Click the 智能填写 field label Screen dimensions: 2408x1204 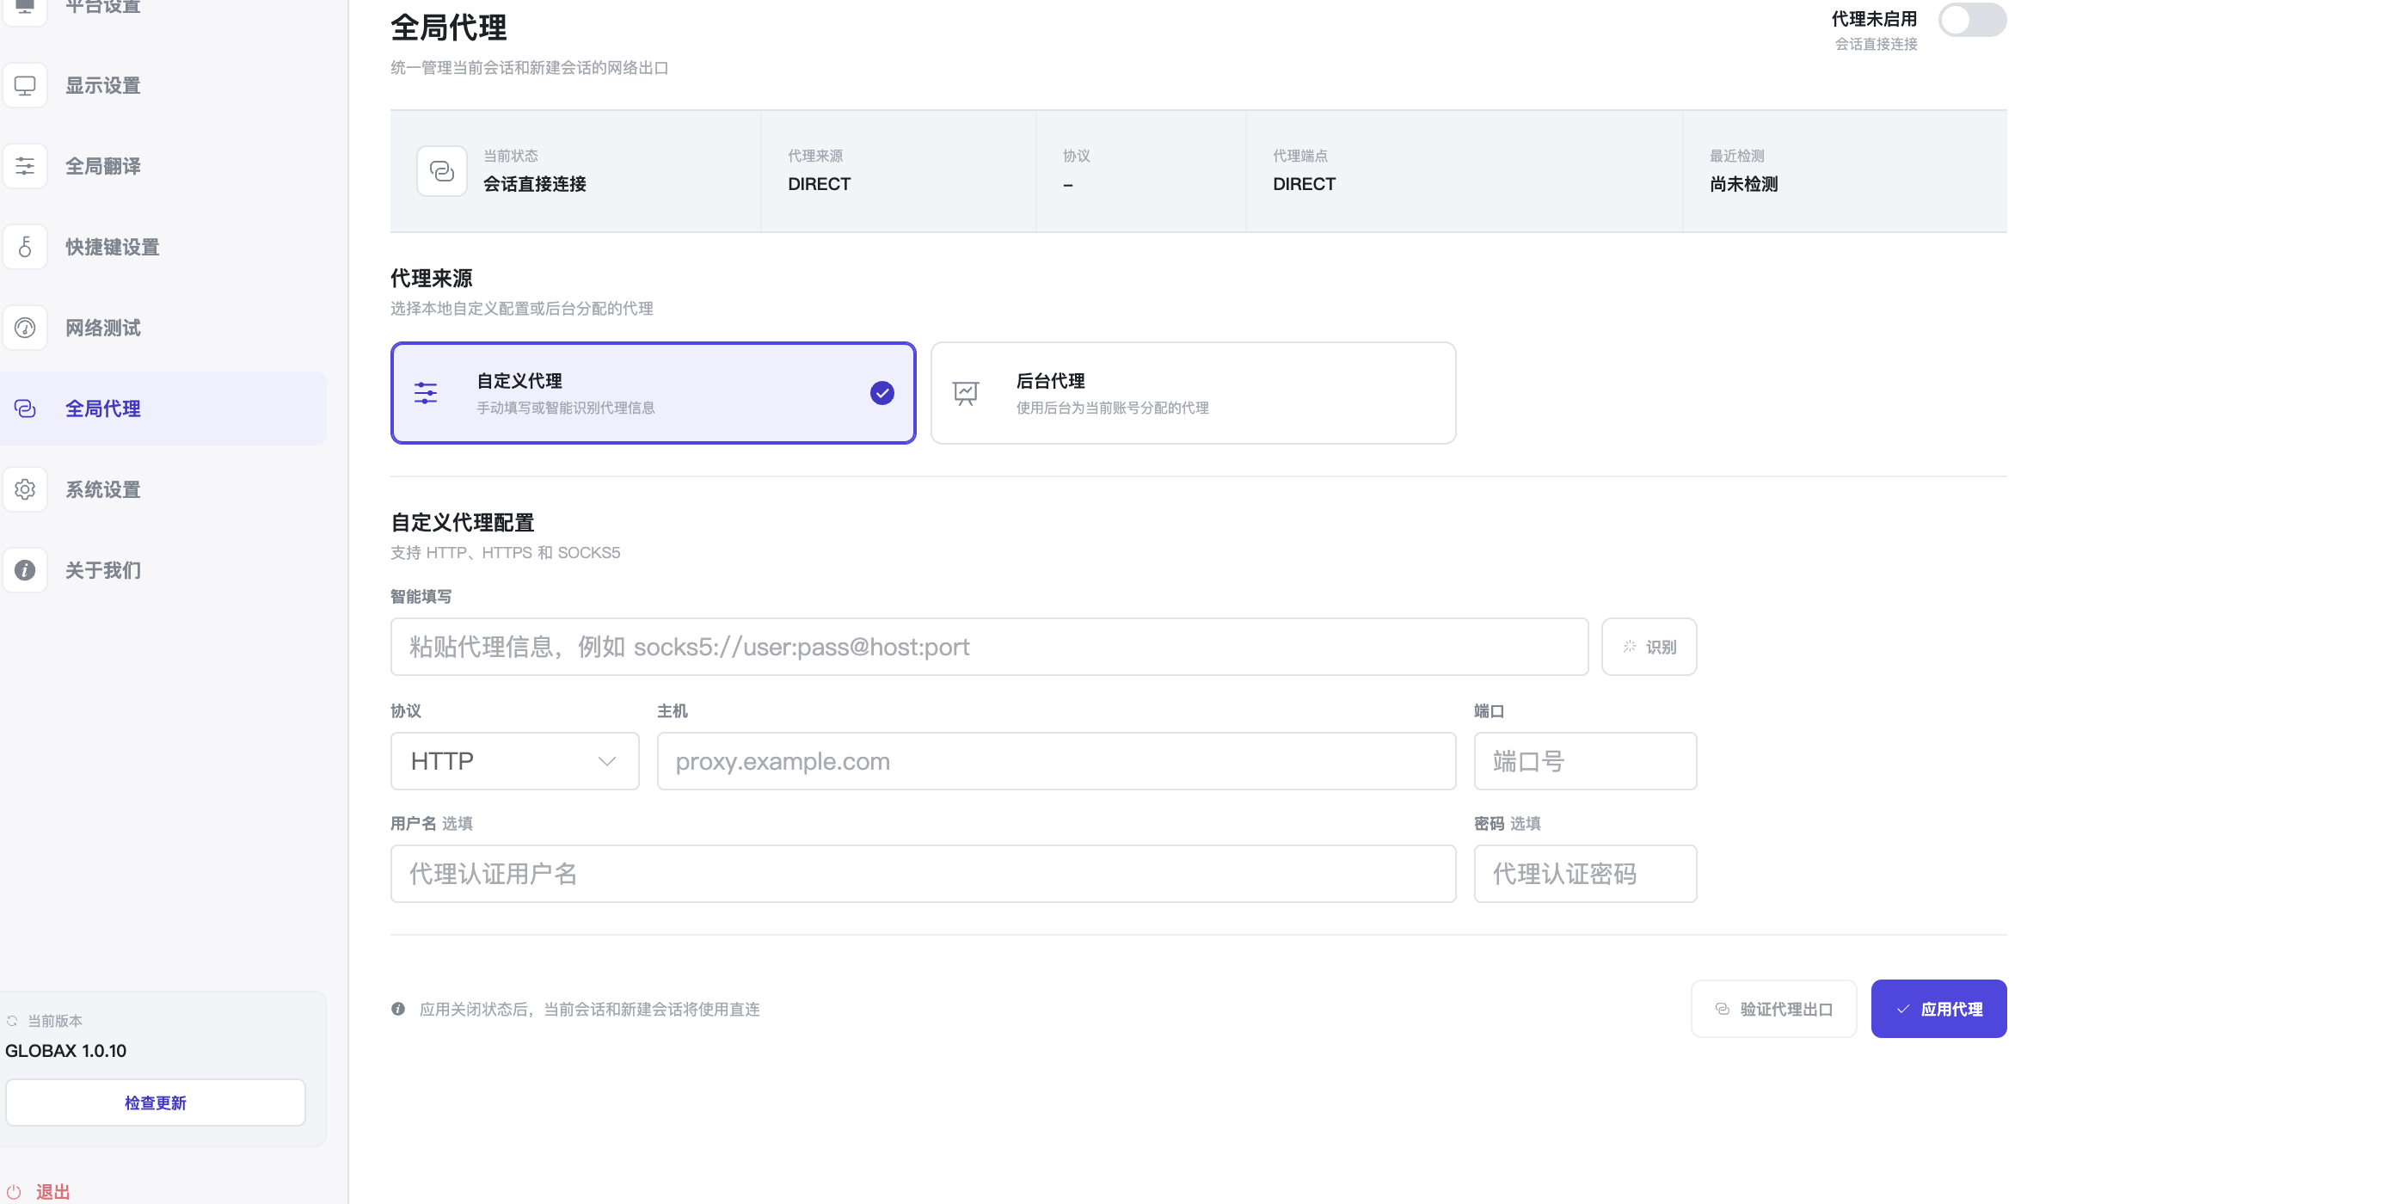point(421,596)
